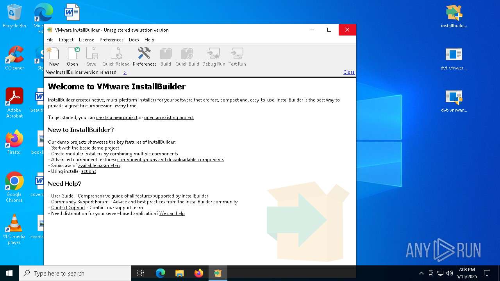
Task: Click the 'We can help' link
Action: coord(172,213)
